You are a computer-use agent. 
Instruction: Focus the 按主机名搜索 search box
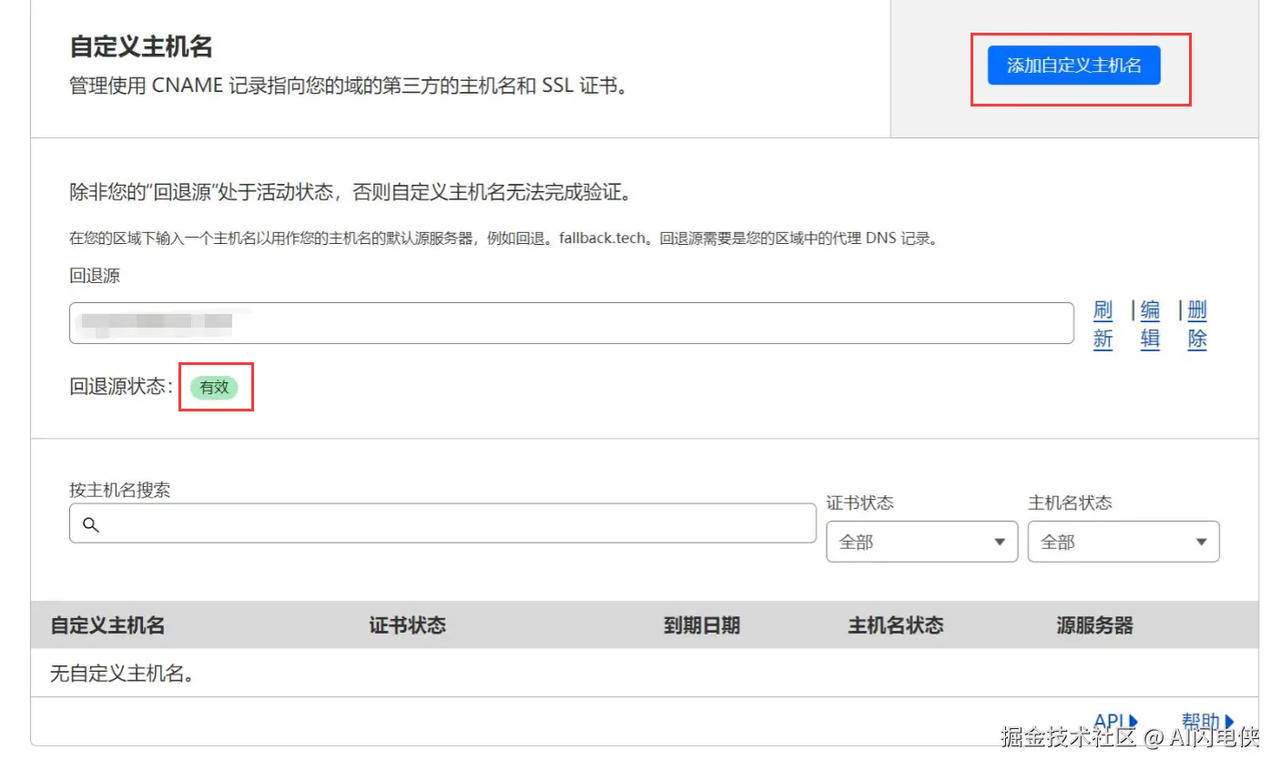pos(442,523)
